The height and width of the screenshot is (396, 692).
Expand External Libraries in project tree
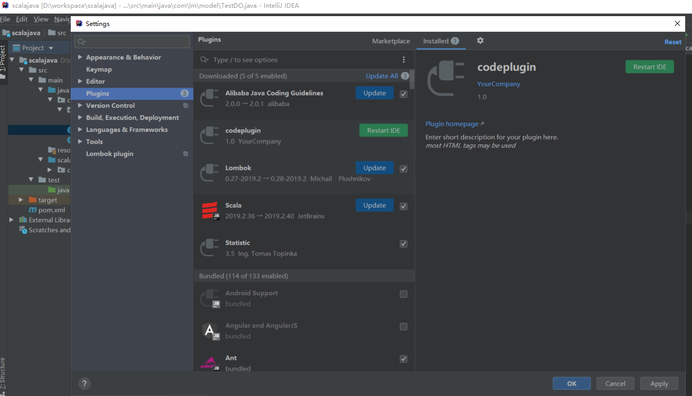coord(11,220)
